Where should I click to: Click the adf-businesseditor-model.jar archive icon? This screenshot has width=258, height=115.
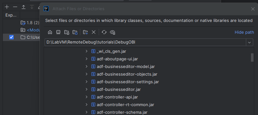93,66
